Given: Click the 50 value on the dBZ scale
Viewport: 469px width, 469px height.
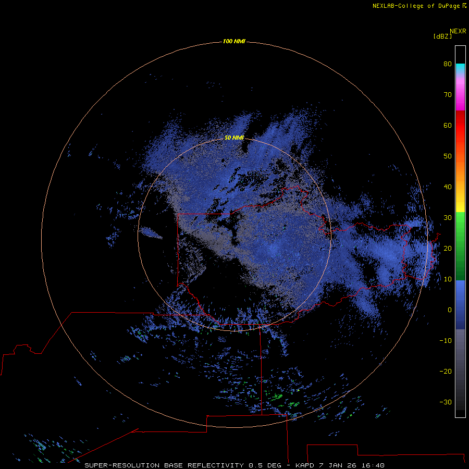Looking at the screenshot, I should [448, 156].
